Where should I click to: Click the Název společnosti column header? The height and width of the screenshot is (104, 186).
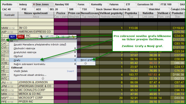(36, 13)
